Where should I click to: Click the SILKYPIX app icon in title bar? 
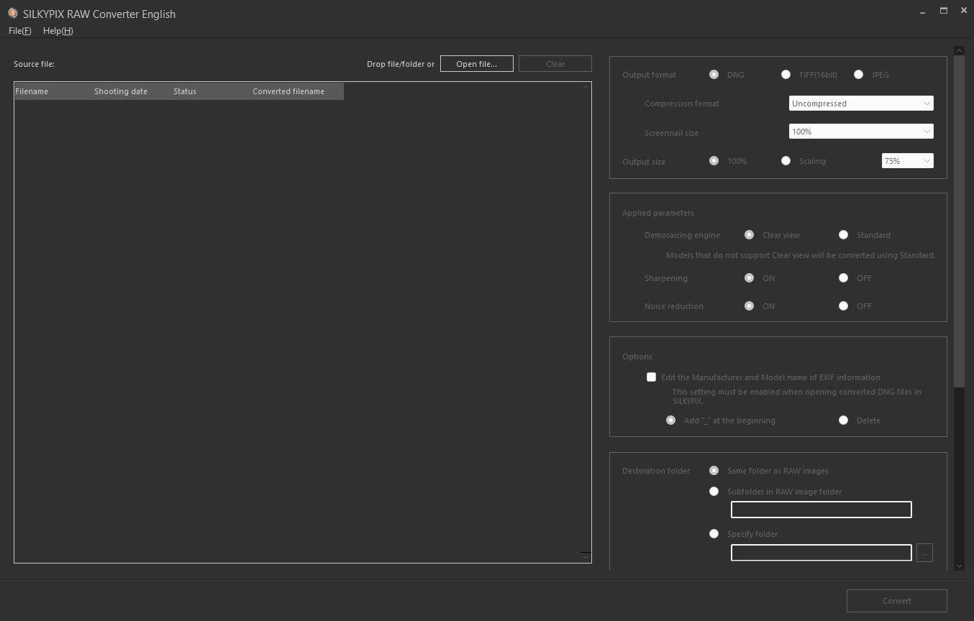(12, 13)
